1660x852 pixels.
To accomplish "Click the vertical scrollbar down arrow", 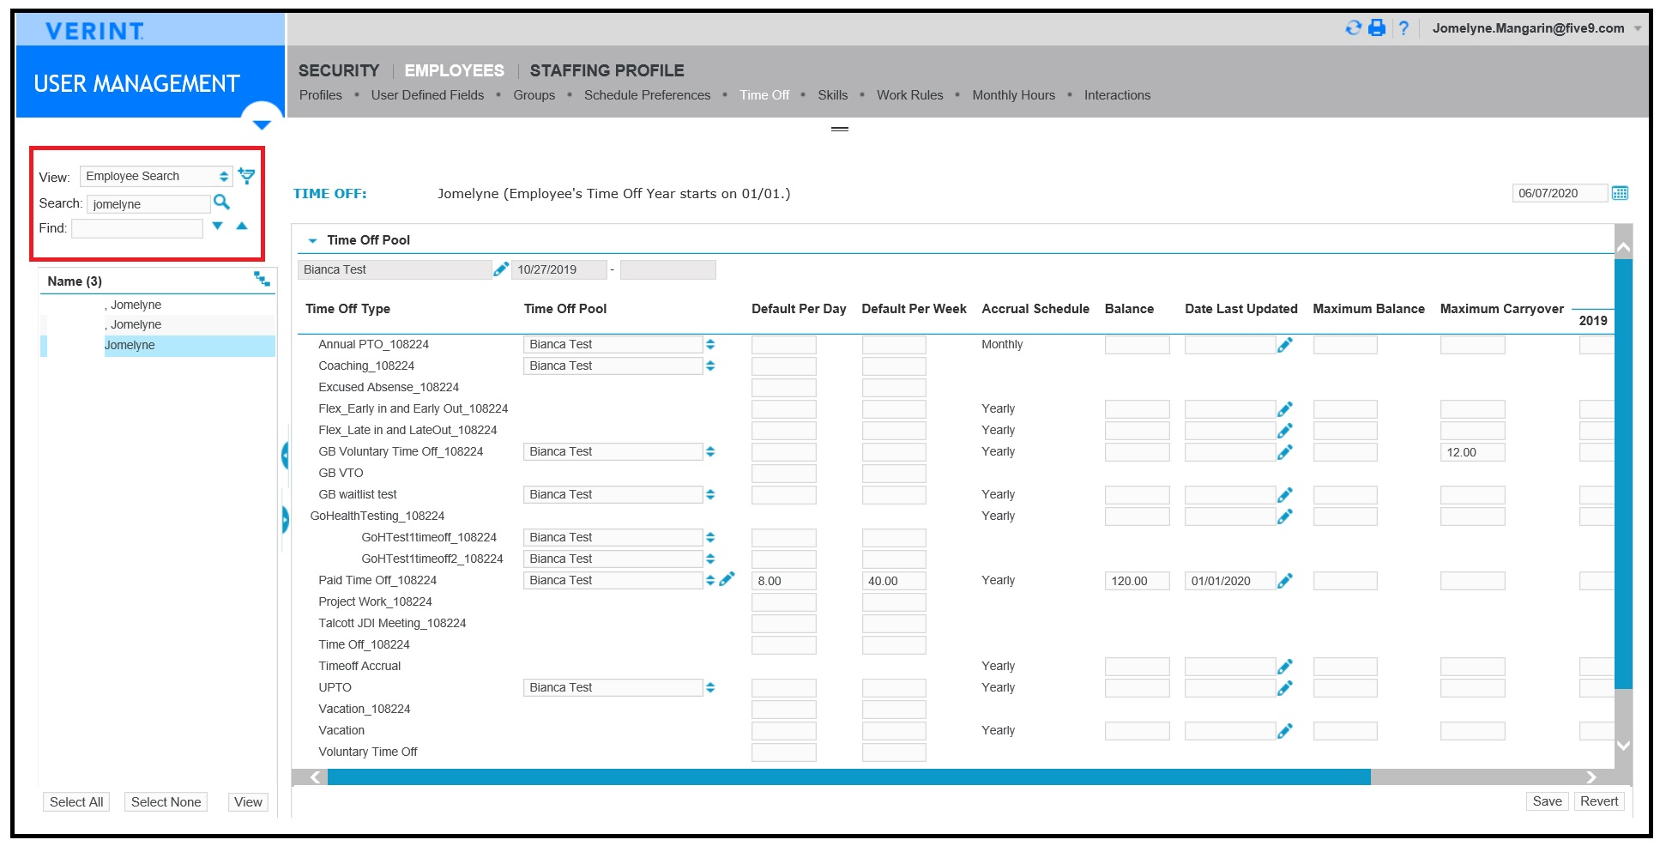I will pyautogui.click(x=1623, y=746).
